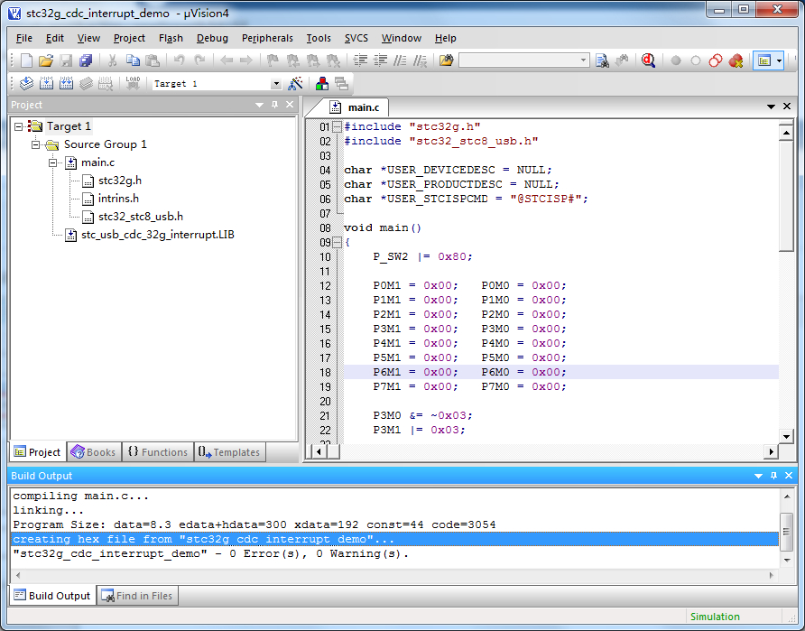Close the Project panel

290,105
